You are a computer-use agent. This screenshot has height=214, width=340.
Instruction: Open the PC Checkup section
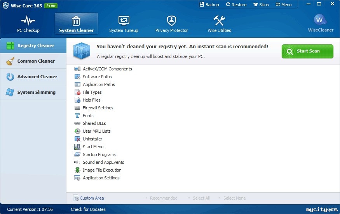click(x=28, y=24)
